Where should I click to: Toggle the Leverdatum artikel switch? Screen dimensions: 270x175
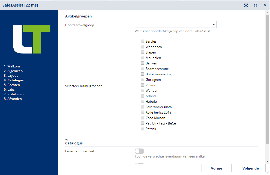139,151
